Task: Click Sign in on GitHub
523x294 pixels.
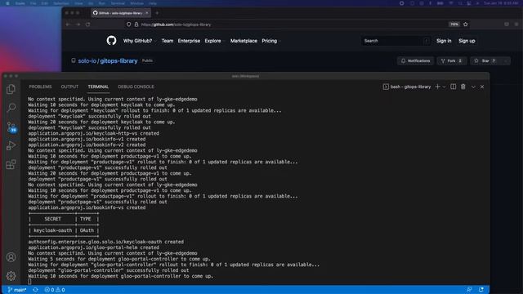Action: coord(444,41)
